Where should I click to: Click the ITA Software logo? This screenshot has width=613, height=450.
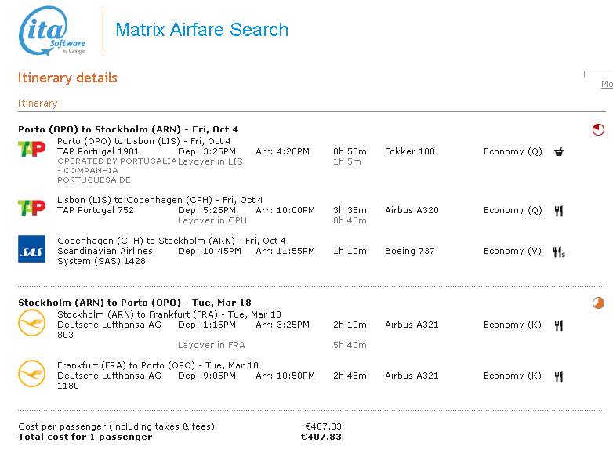point(52,31)
